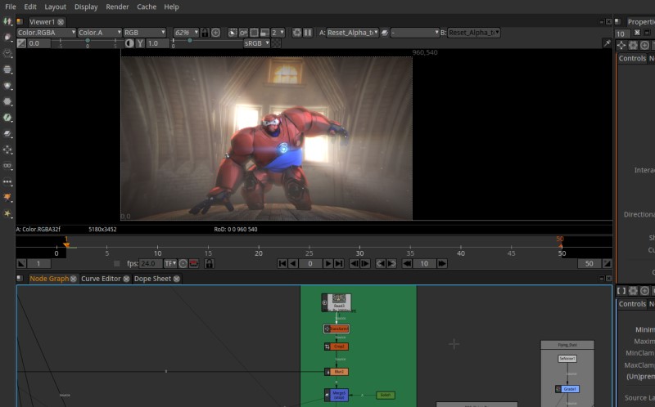The width and height of the screenshot is (655, 407).
Task: Play the timeline forward
Action: coord(328,263)
